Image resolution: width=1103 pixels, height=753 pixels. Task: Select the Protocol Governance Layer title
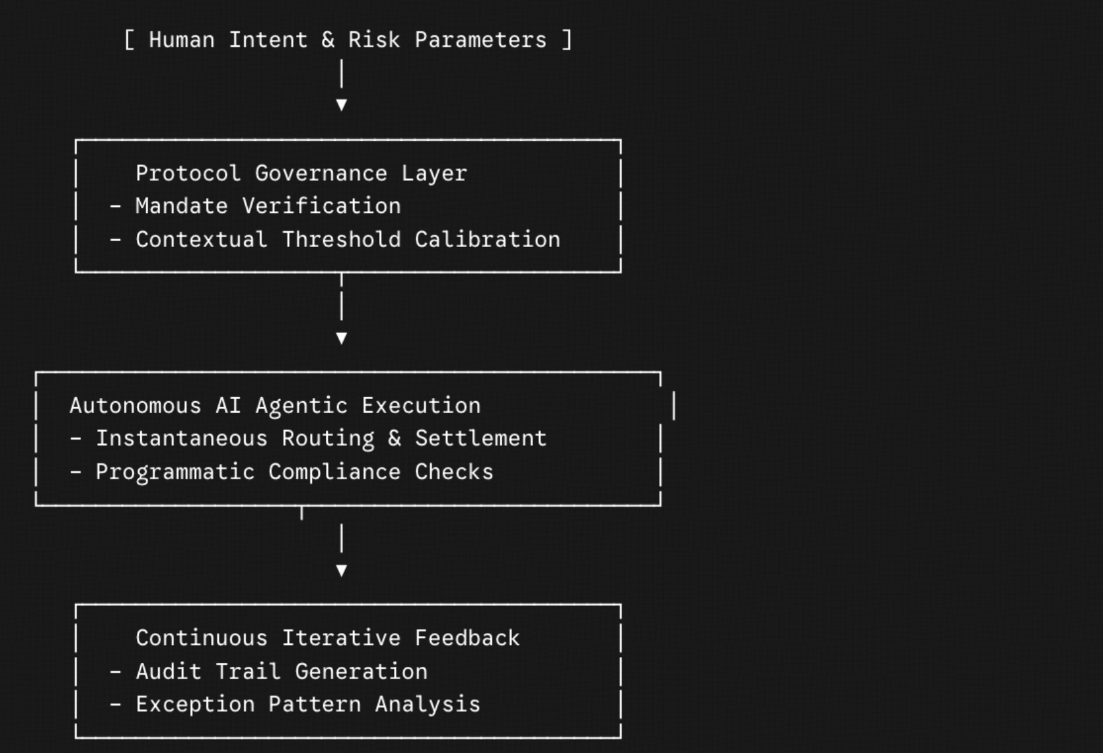pyautogui.click(x=301, y=173)
